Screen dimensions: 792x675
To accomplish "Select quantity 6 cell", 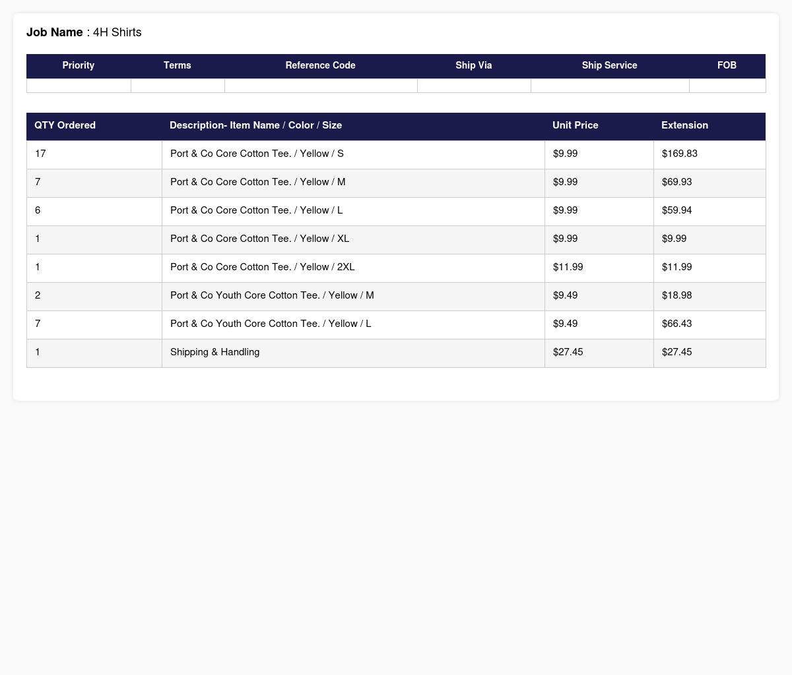I will [94, 211].
